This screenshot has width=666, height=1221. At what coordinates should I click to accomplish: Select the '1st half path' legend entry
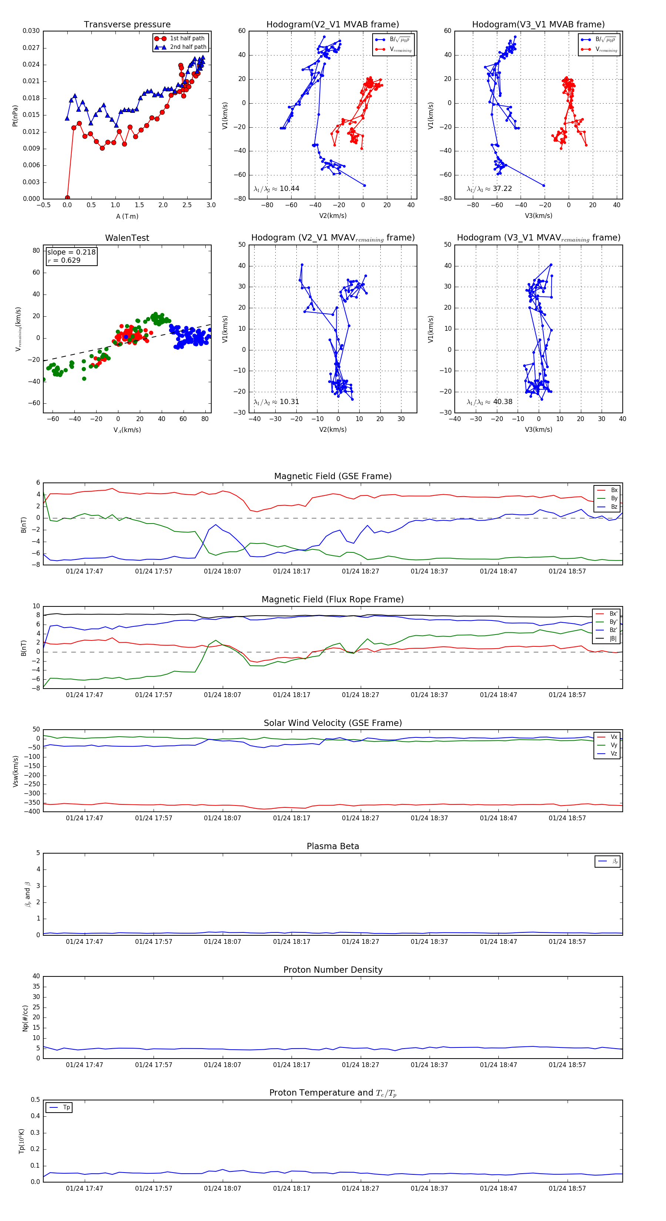point(181,38)
